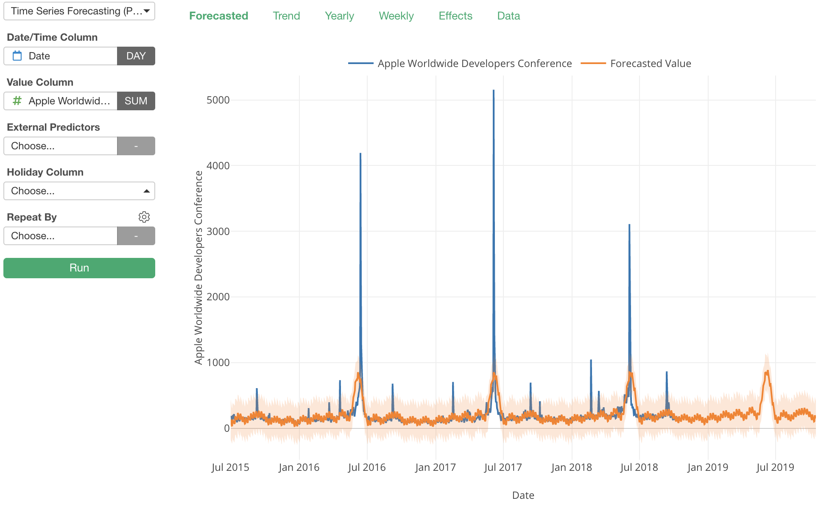Open the External Predictors function selector
Screen dimensions: 821x509
(136, 146)
